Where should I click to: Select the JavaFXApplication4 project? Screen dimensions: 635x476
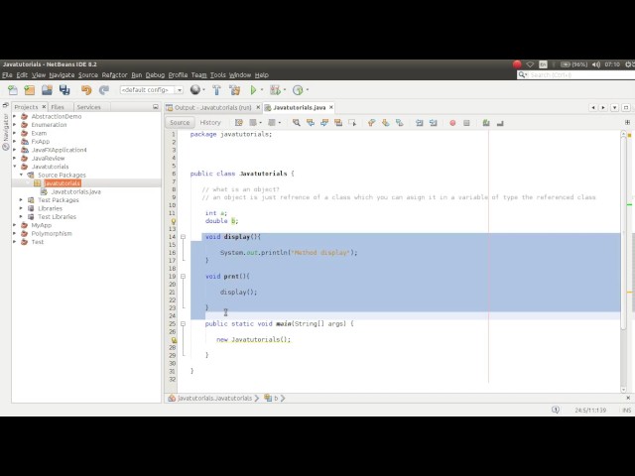coord(60,150)
